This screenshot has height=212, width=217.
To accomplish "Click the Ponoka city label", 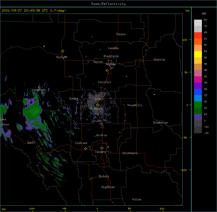I will [x=121, y=34].
